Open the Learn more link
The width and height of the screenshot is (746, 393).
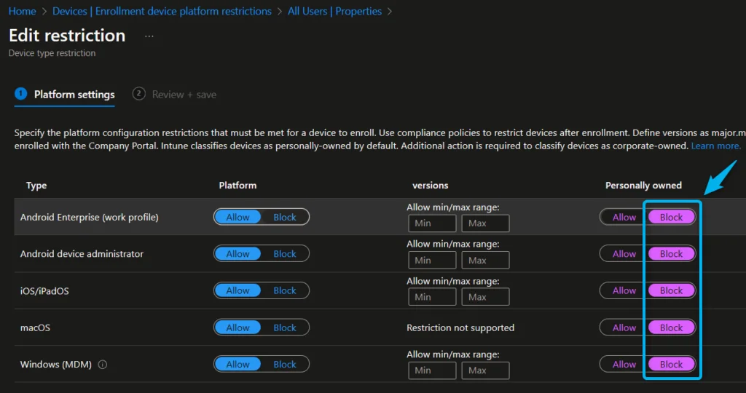(x=716, y=146)
